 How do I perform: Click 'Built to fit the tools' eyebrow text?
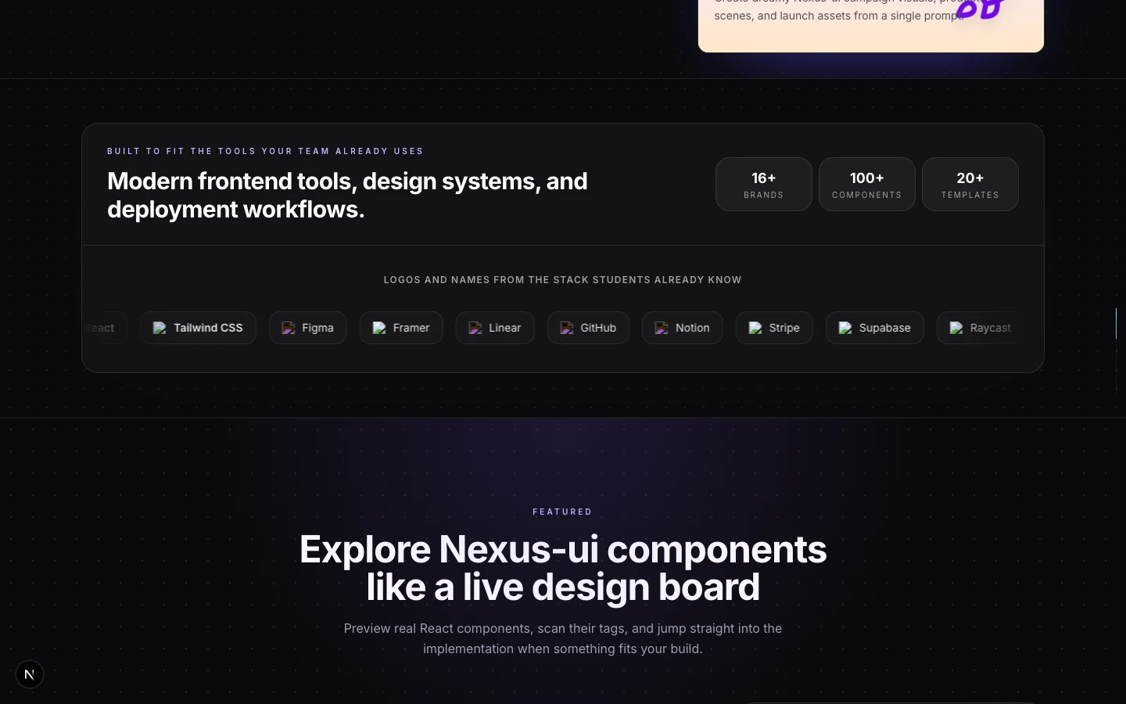[x=265, y=151]
